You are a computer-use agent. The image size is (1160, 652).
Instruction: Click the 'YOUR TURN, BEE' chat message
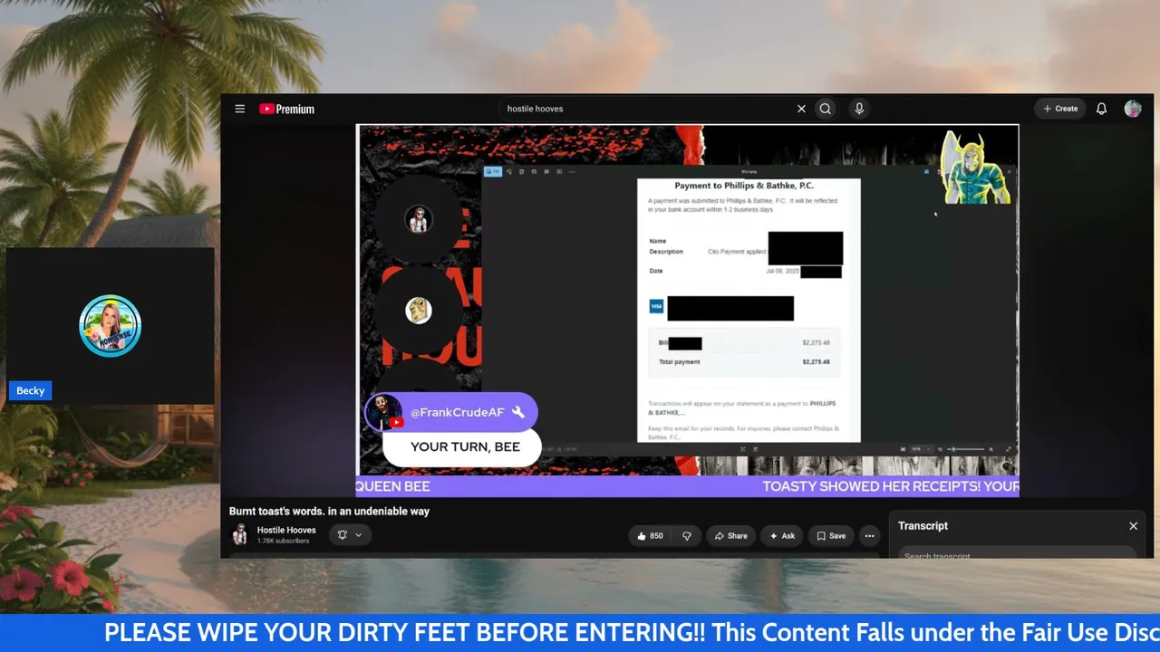pos(465,446)
